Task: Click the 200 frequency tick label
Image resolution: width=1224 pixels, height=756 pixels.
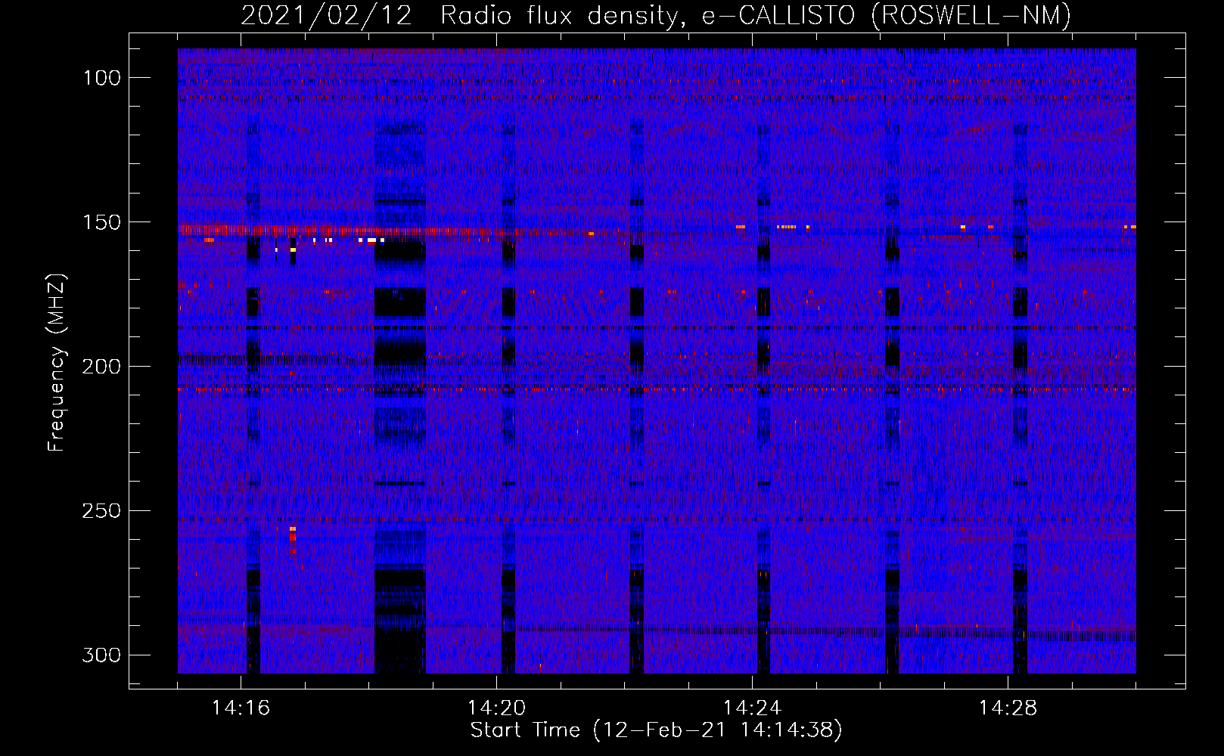Action: (x=101, y=367)
